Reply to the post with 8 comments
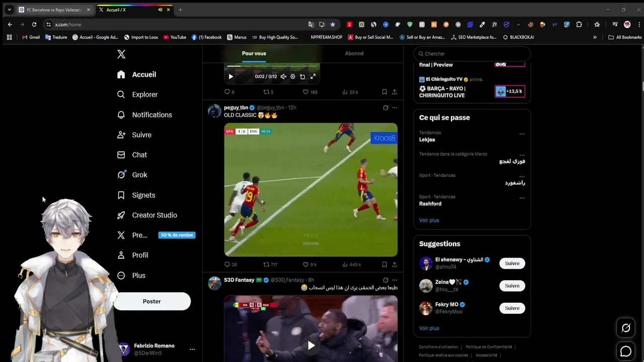Viewport: 644px width, 362px height. pyautogui.click(x=229, y=92)
